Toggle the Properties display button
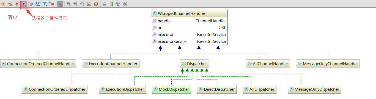The width and height of the screenshot is (376, 99). [x=24, y=4]
